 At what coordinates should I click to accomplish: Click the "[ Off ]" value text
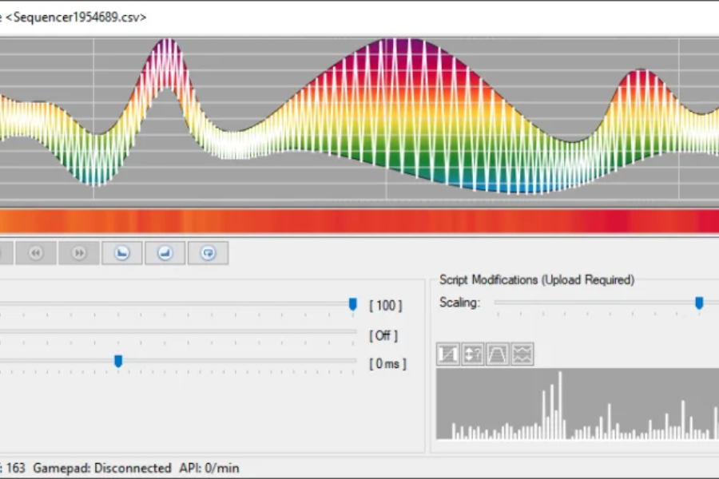pos(383,335)
